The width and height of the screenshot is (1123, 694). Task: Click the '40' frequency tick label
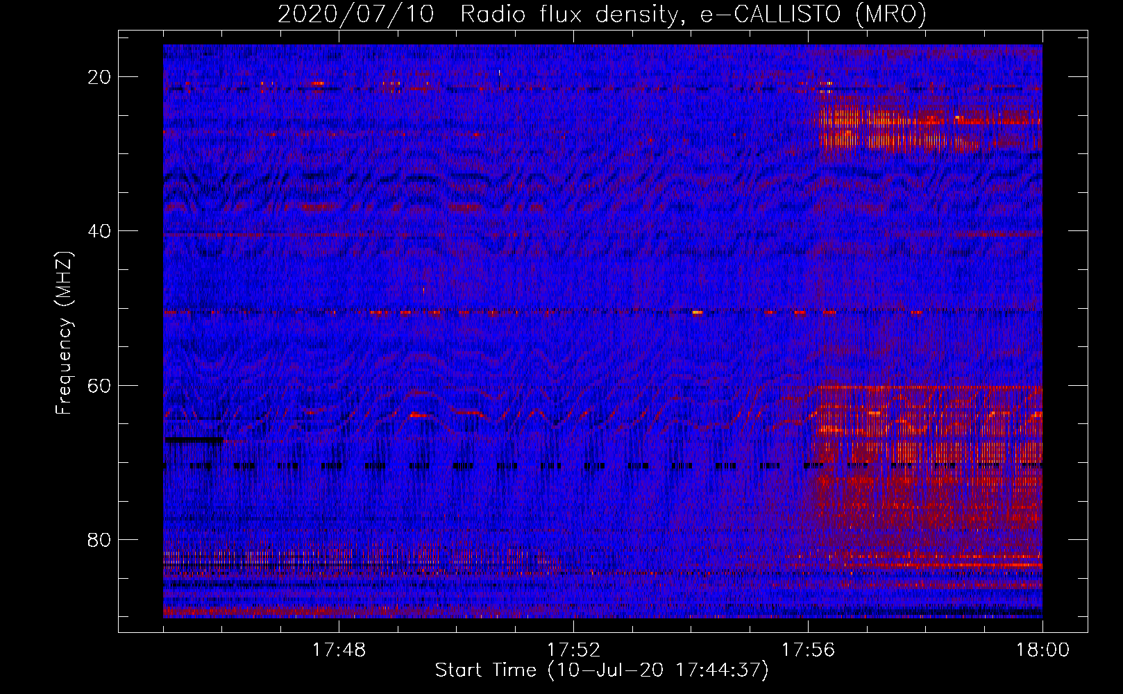pyautogui.click(x=100, y=231)
